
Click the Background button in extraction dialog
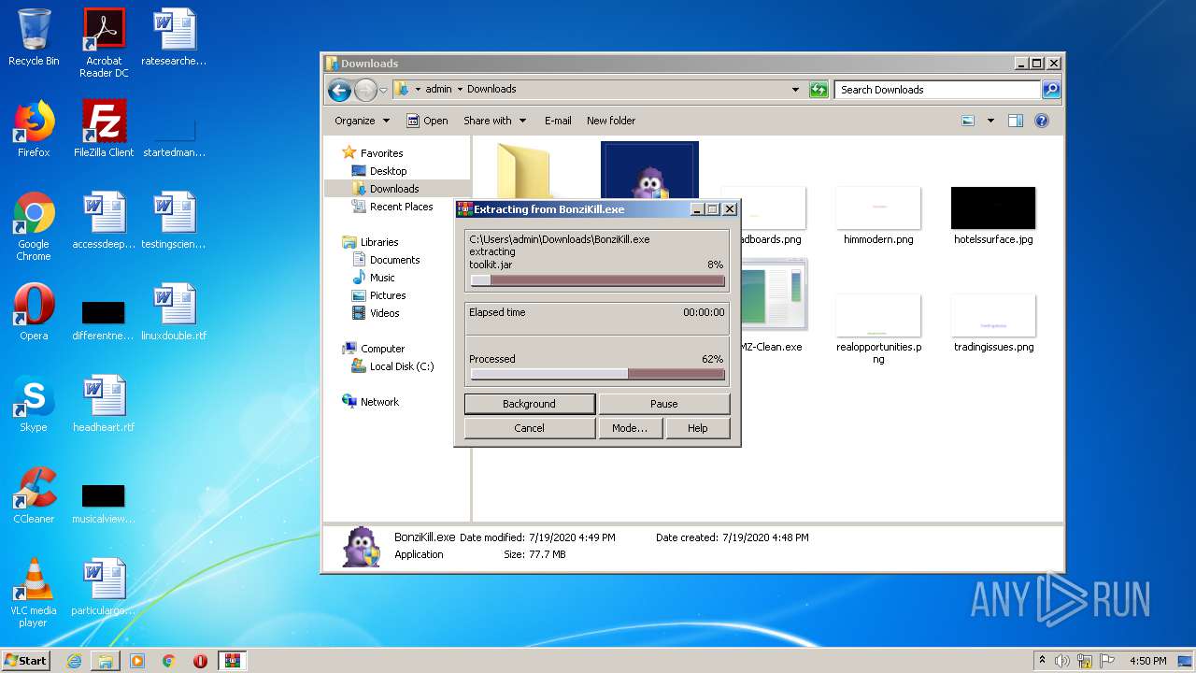point(530,404)
